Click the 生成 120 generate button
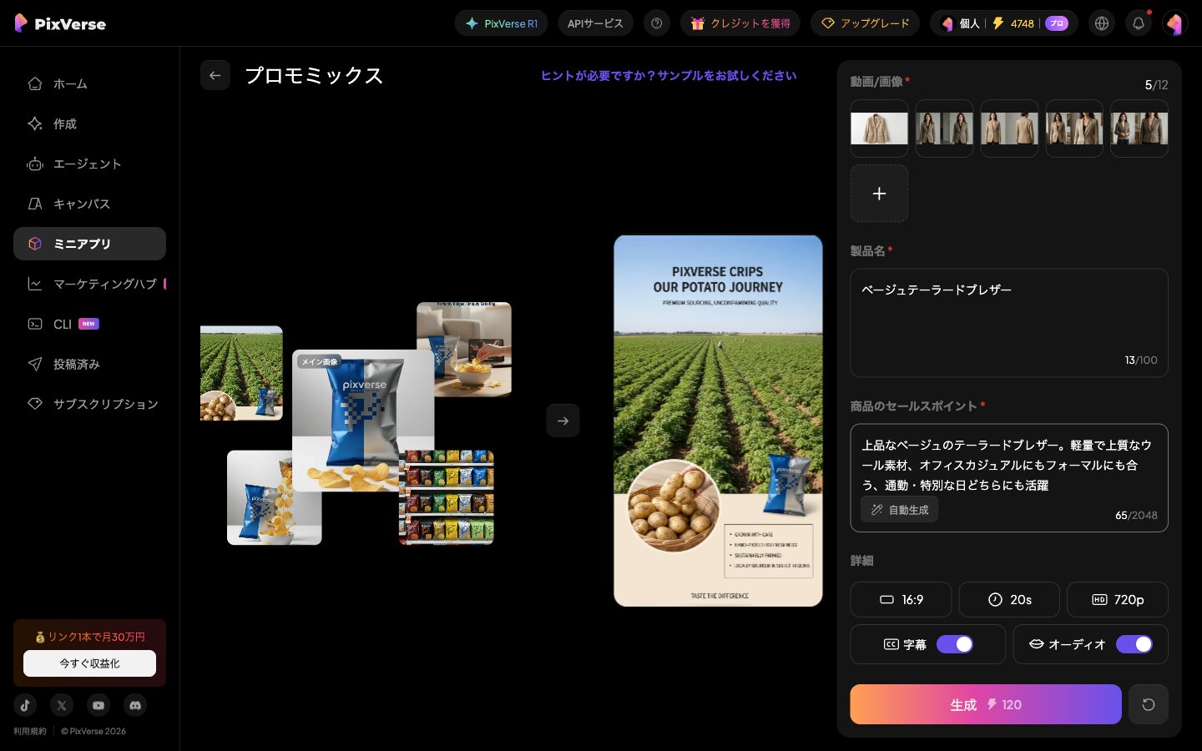 pos(986,704)
